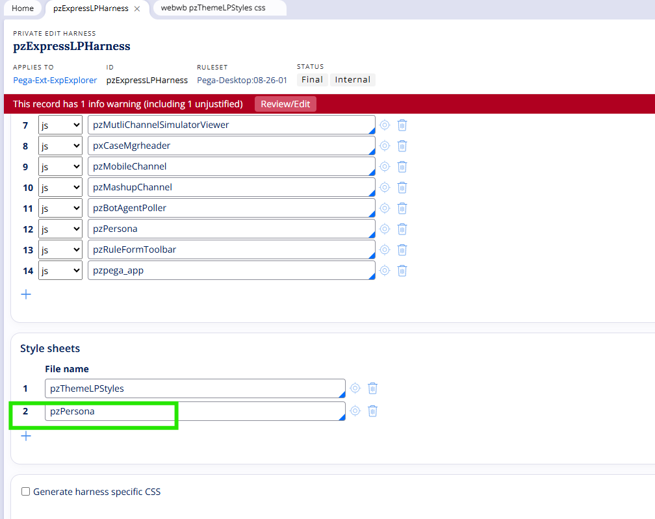Delete script row pzBotAgentPoller
Image resolution: width=655 pixels, height=519 pixels.
click(x=402, y=208)
